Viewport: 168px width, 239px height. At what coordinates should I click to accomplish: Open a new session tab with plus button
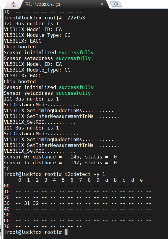click(x=116, y=4)
